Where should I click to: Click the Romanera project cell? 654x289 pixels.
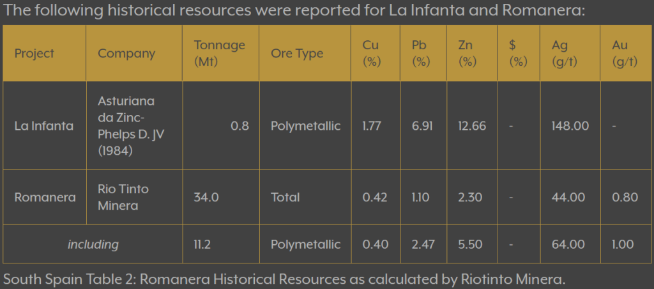coord(45,198)
